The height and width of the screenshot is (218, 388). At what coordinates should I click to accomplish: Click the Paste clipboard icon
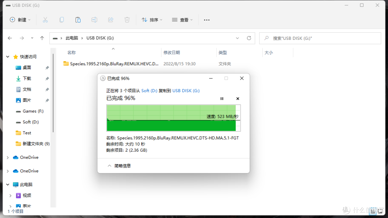pyautogui.click(x=78, y=20)
